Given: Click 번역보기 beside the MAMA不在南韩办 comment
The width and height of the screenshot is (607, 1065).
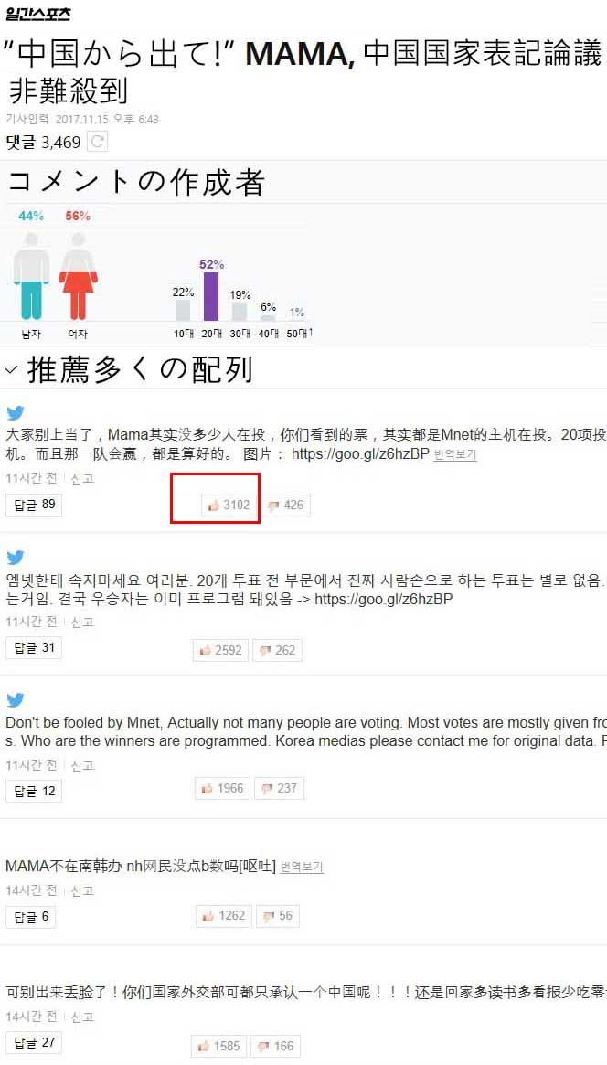Looking at the screenshot, I should tap(302, 868).
